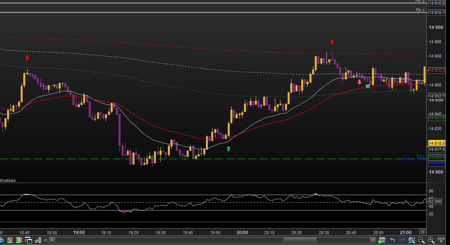Click the 14 880 price scale label
The height and width of the screenshot is (245, 450).
[435, 56]
